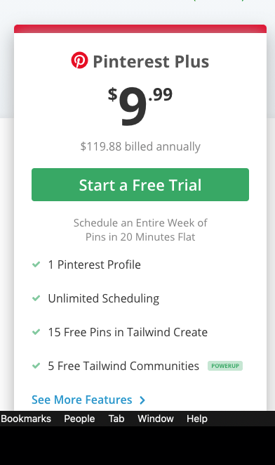Expand features using the blue chevron arrow
Image resolution: width=275 pixels, height=465 pixels.
tap(142, 400)
